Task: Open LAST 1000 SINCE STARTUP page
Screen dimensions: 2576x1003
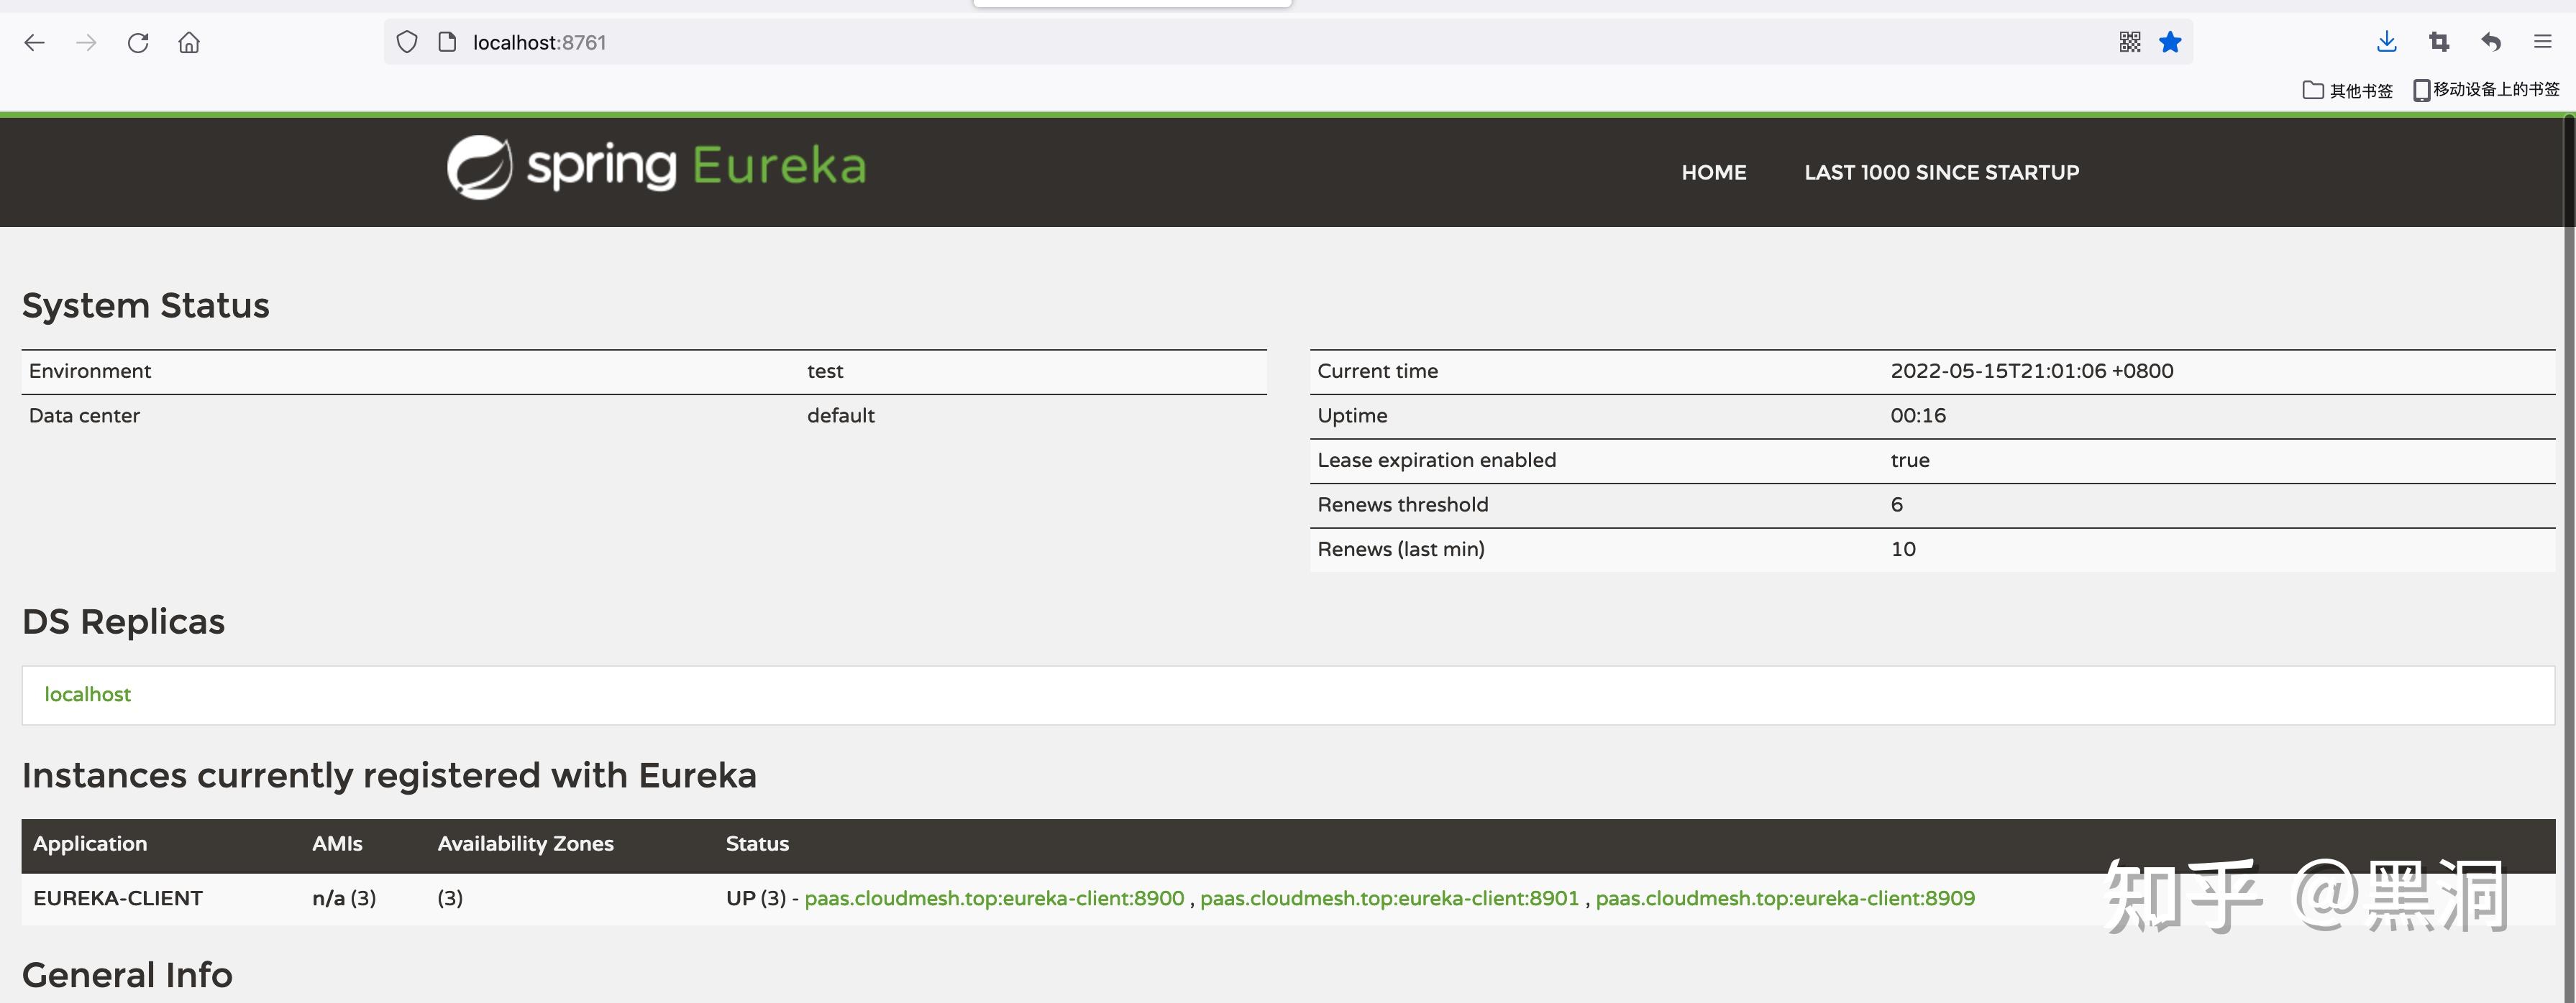Action: 1941,172
